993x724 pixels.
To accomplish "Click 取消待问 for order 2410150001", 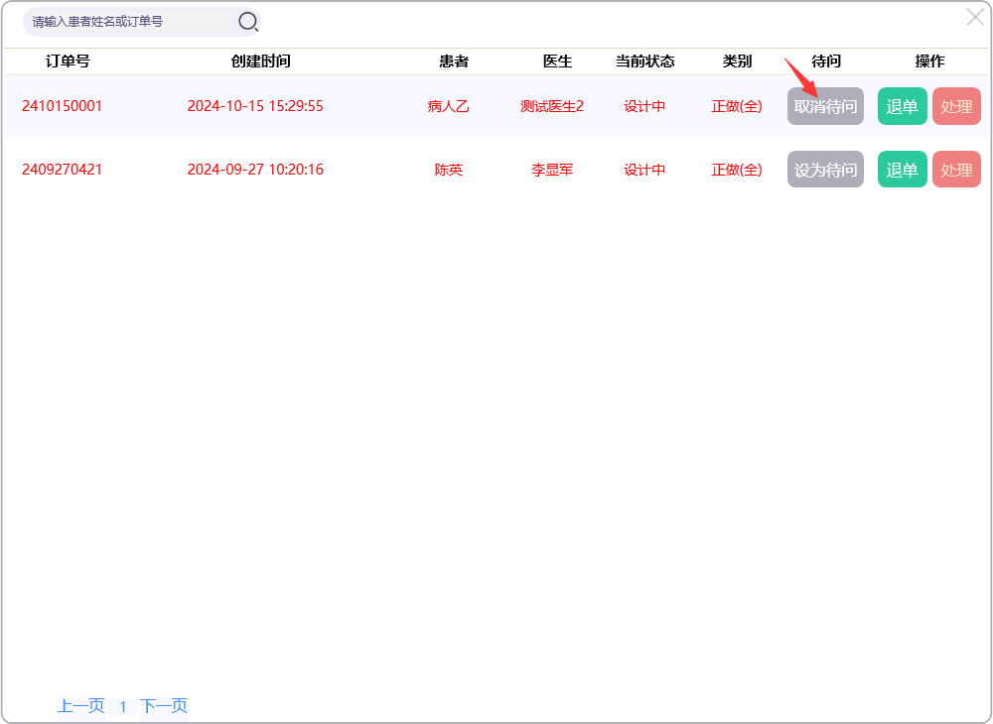I will click(x=825, y=106).
